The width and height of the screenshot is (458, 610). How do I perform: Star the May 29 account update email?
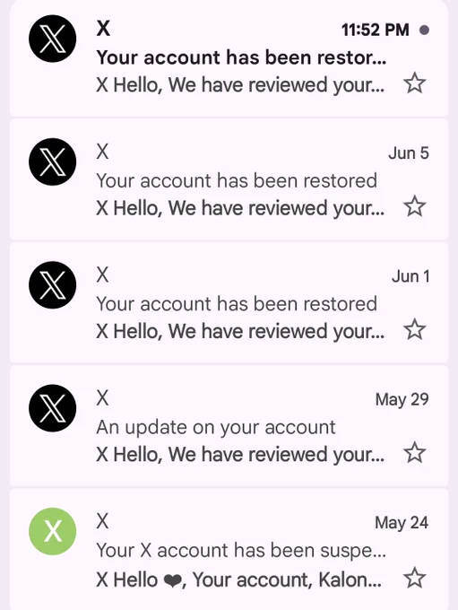coord(414,453)
